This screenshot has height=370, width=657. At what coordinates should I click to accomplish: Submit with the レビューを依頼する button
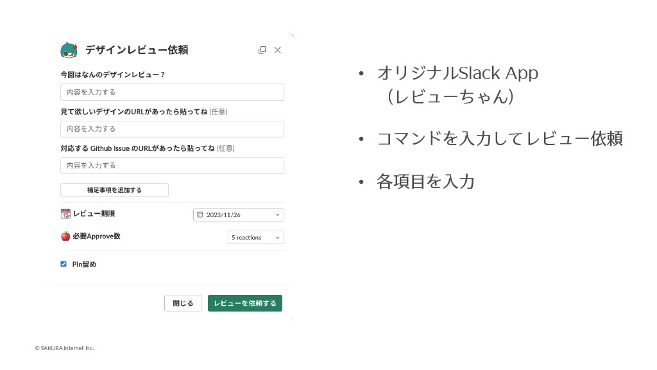[x=244, y=303]
